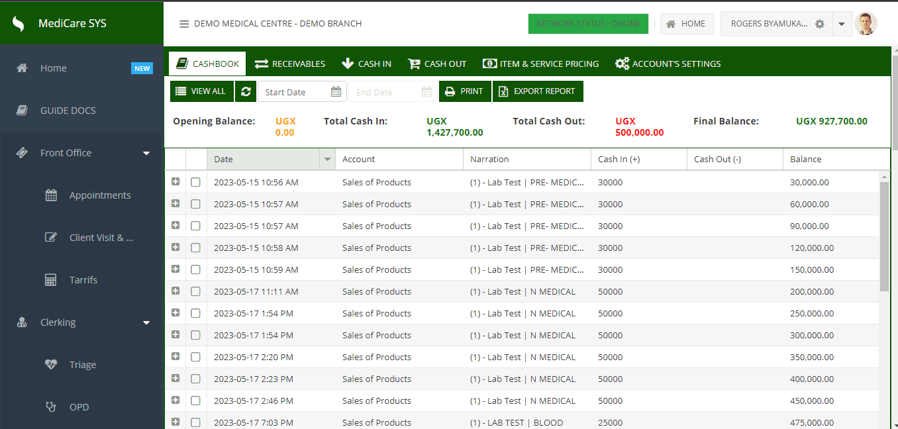
Task: Select the checkbox for the 11:11 AM entry
Action: (195, 291)
